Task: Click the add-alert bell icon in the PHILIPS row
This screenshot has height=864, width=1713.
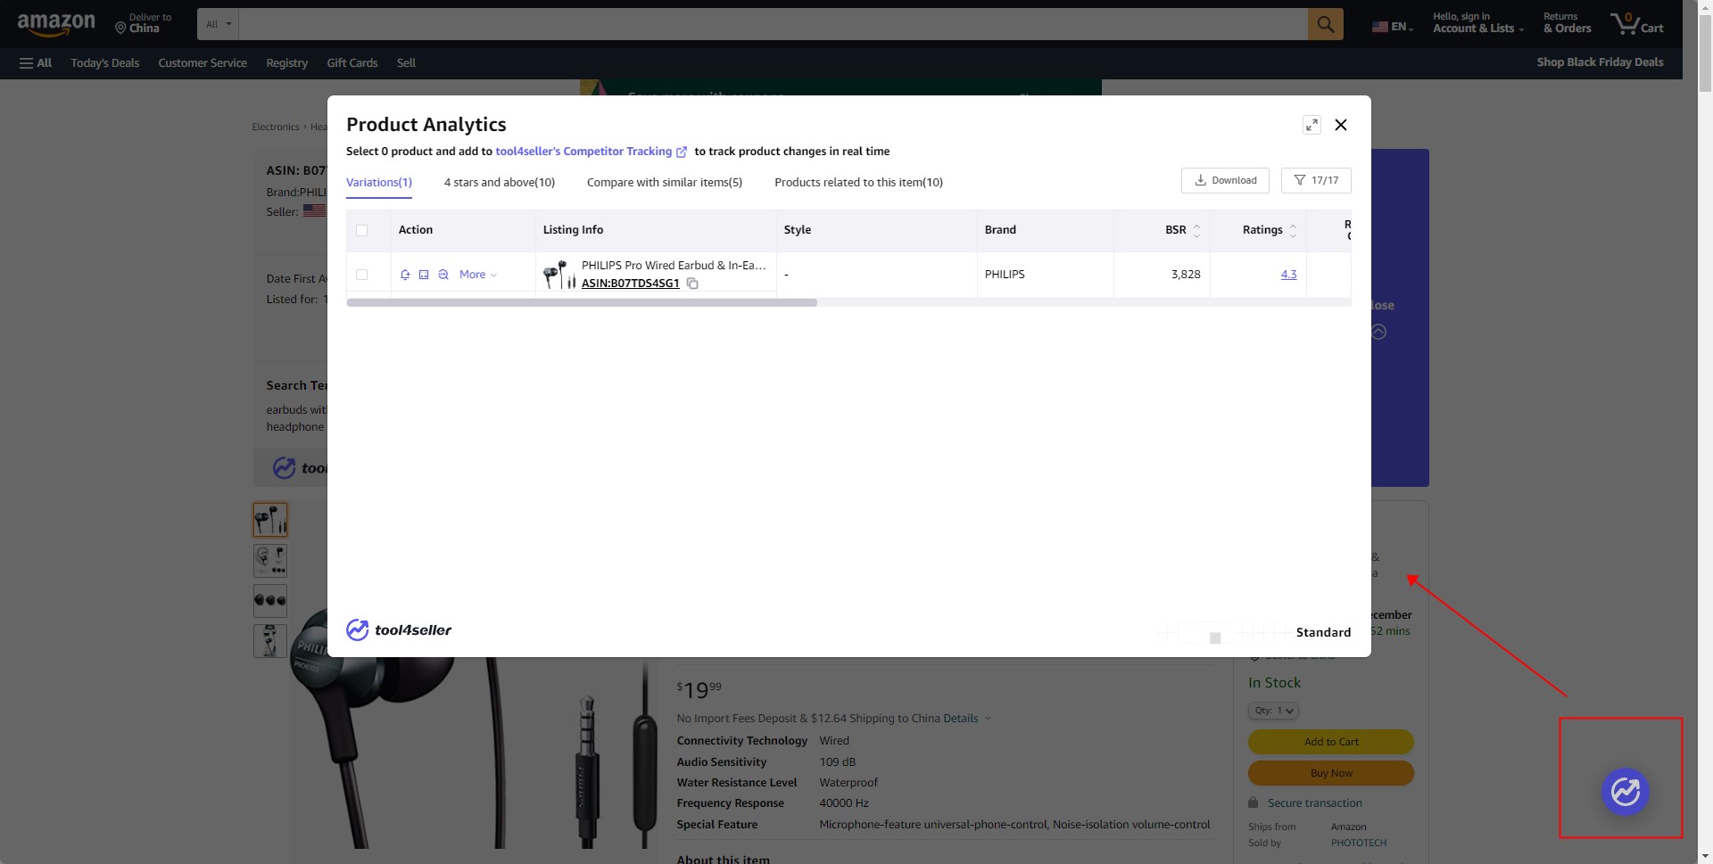Action: (405, 275)
